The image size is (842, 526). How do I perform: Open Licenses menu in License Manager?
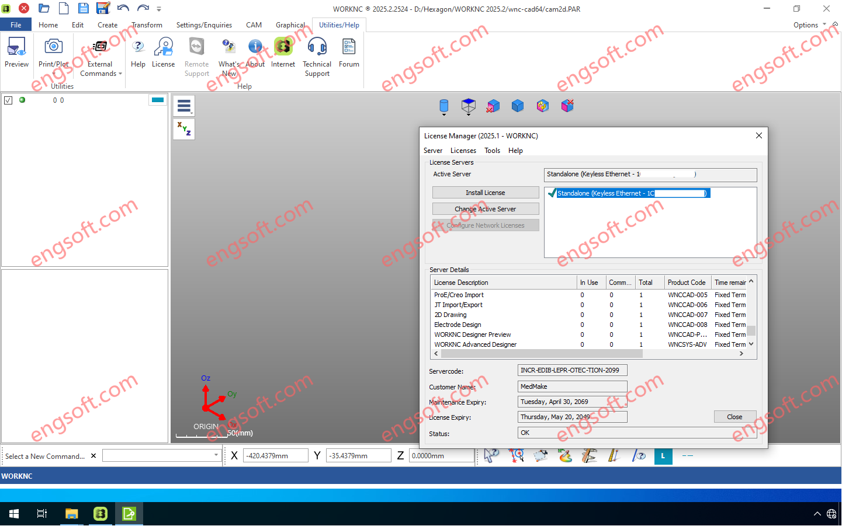(463, 151)
